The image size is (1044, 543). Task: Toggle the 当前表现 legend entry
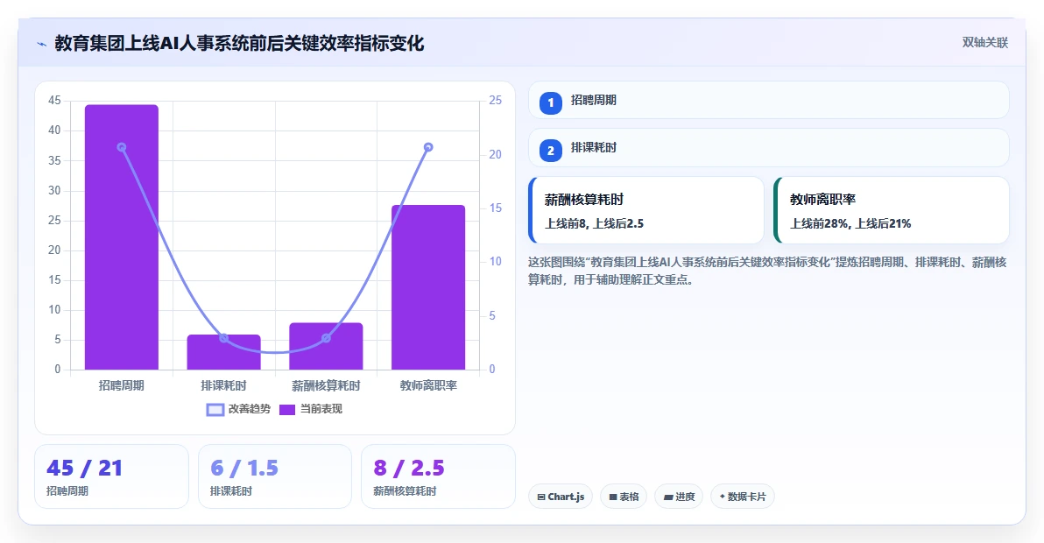click(310, 409)
